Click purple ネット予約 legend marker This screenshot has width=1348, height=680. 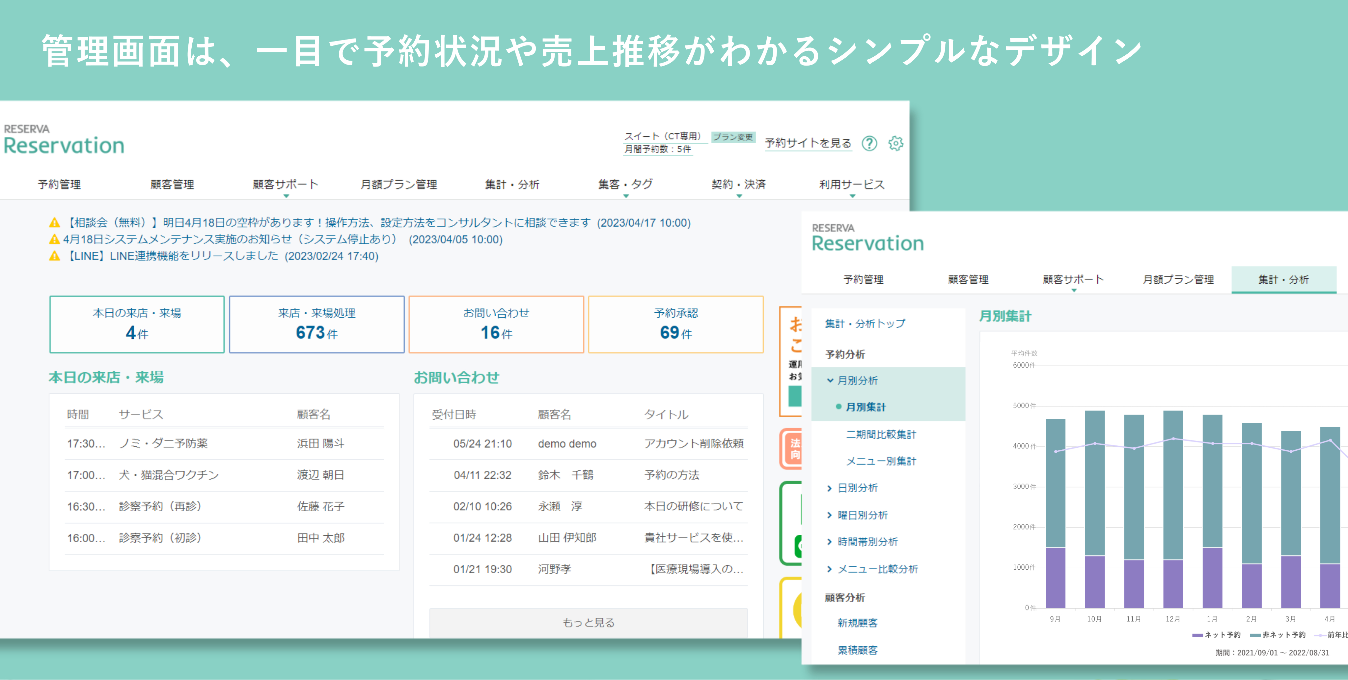point(1197,635)
